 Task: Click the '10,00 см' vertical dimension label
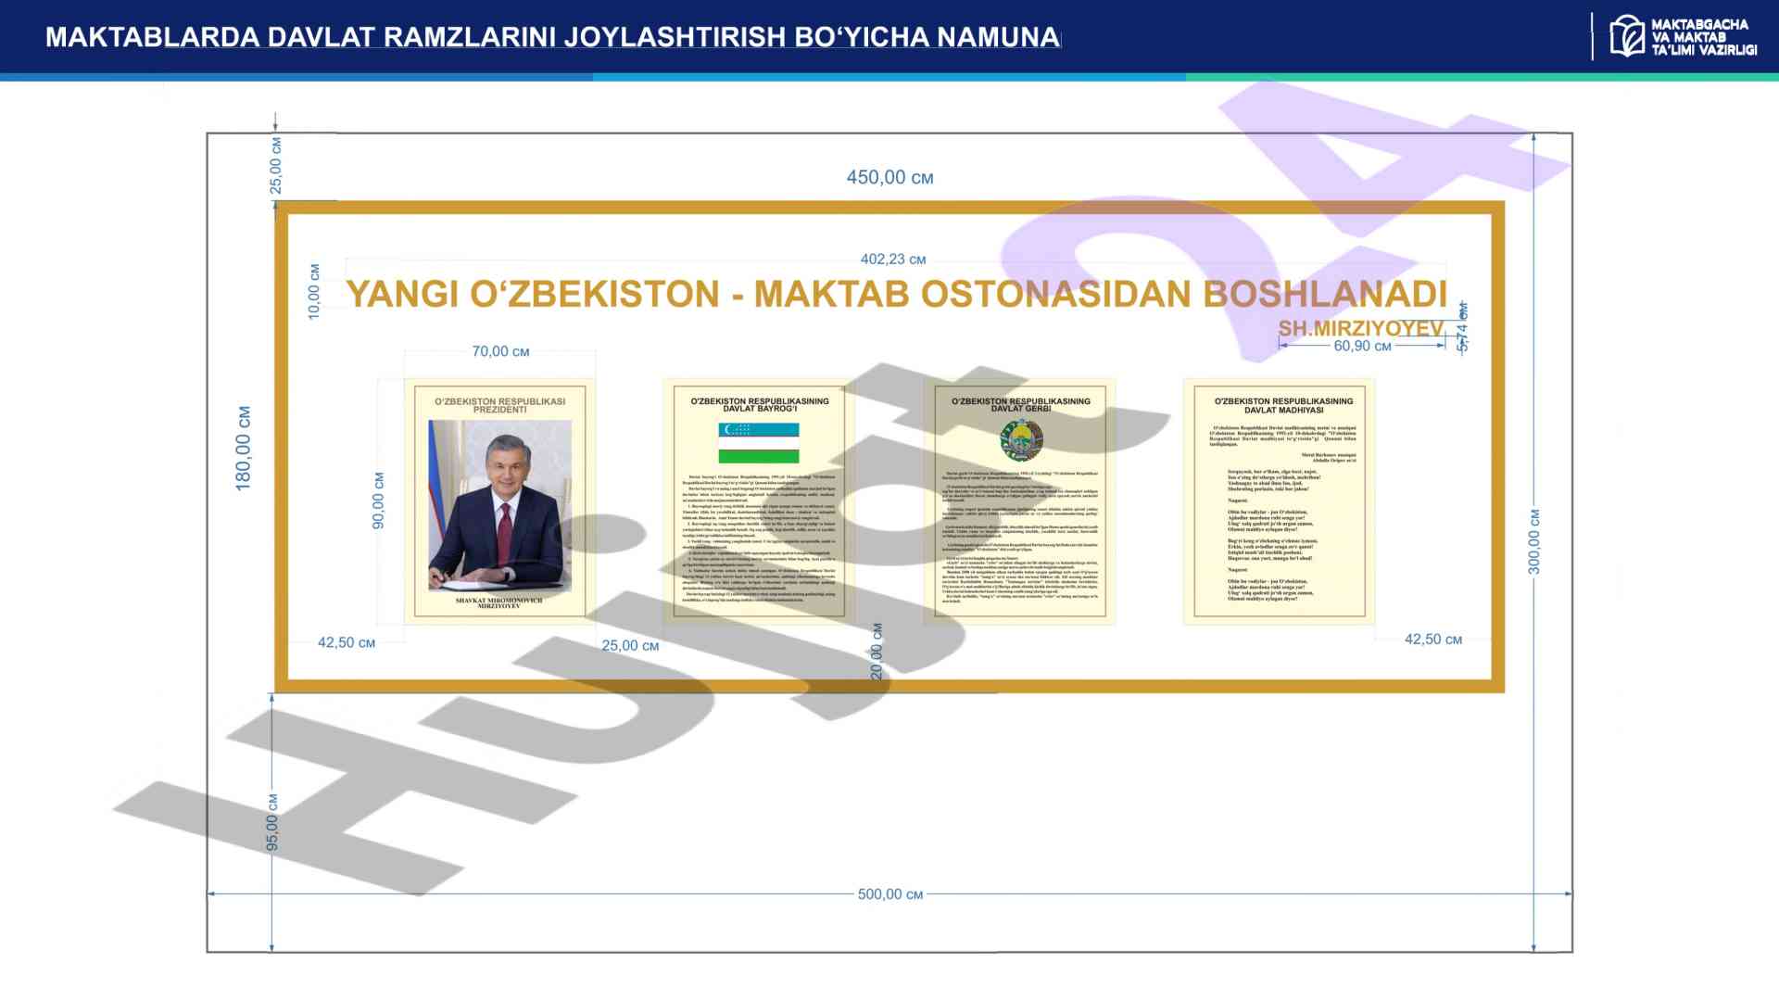[x=314, y=292]
